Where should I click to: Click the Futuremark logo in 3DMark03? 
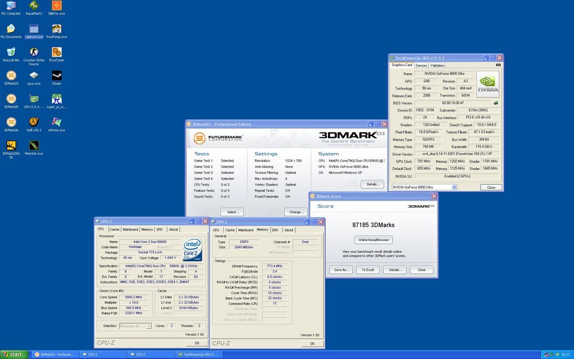pos(218,139)
